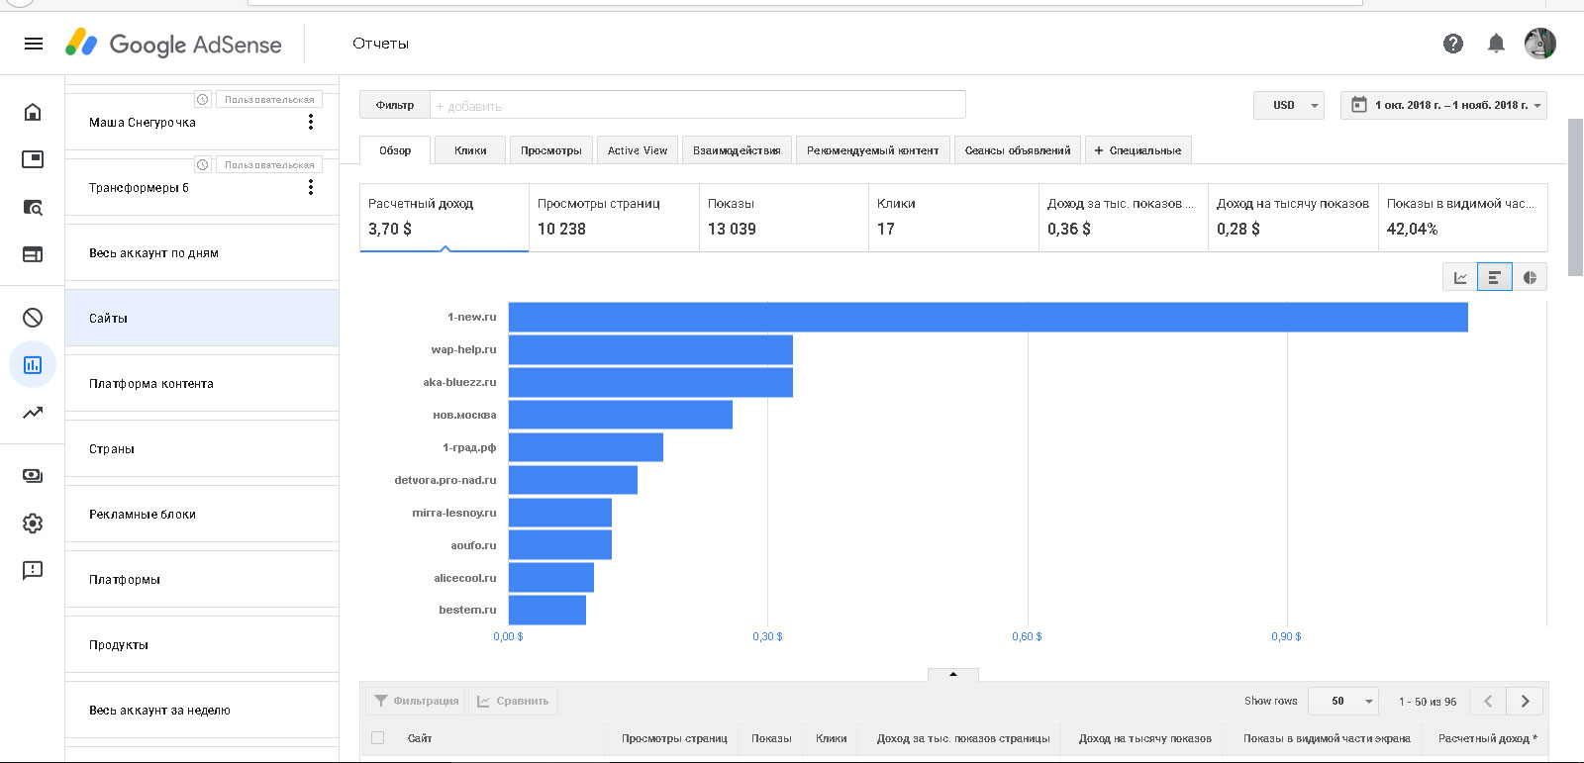Click the 1-new.ru chart bar
The image size is (1584, 763).
coord(988,317)
